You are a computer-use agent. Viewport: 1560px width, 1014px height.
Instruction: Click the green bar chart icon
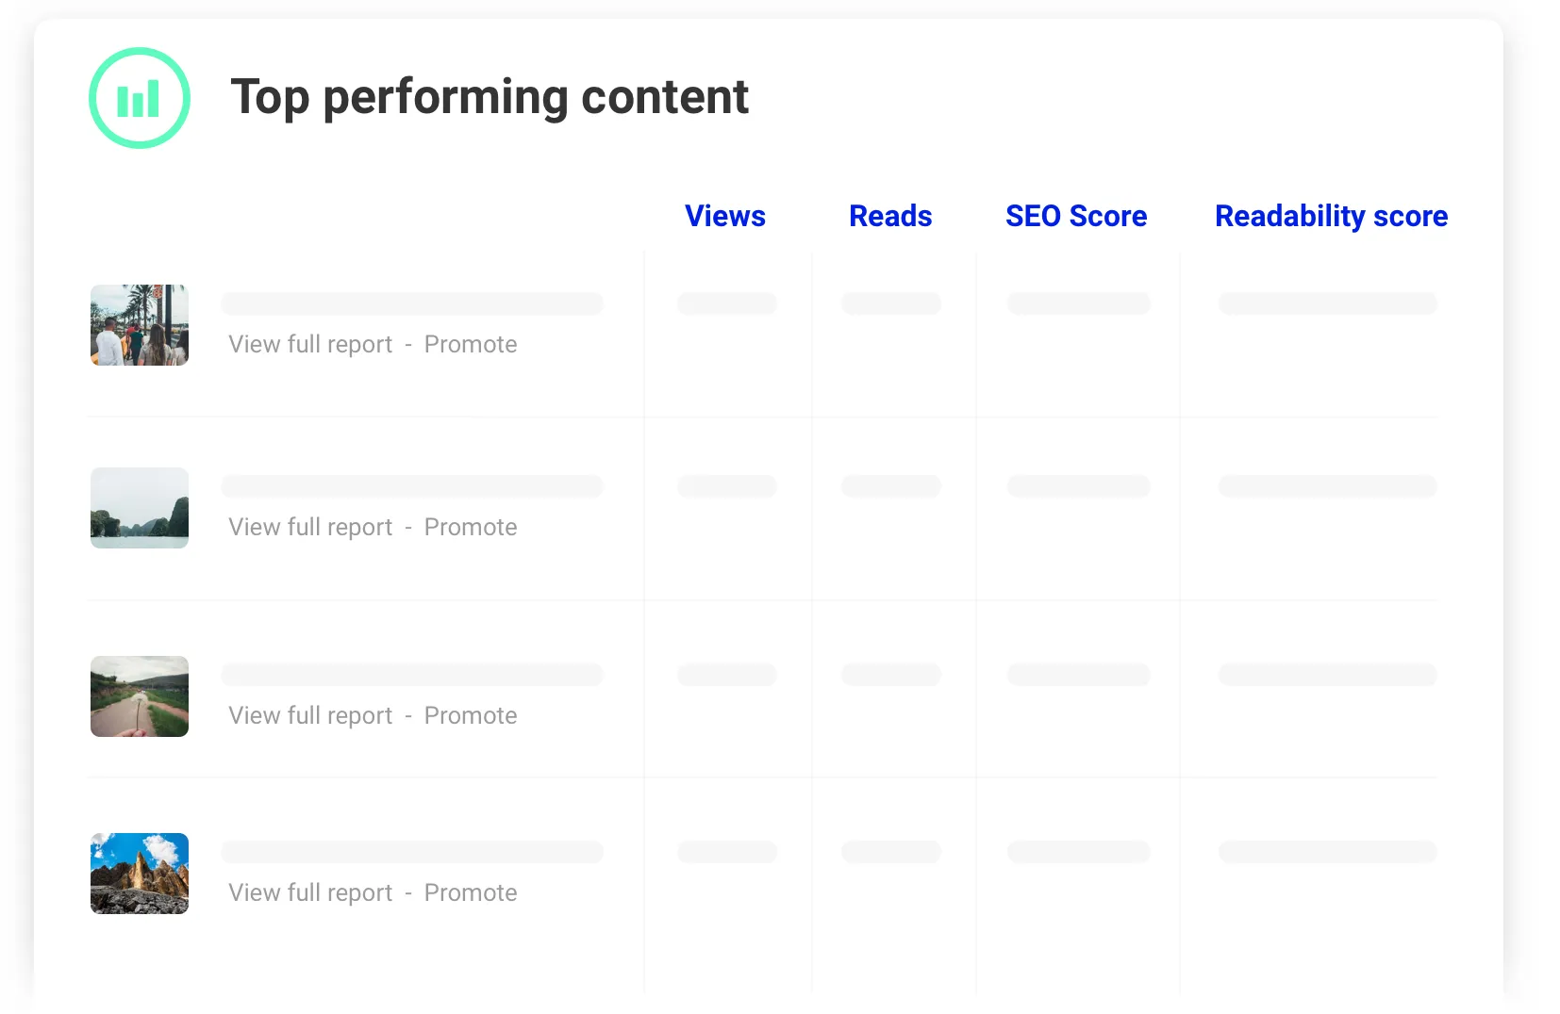coord(140,98)
